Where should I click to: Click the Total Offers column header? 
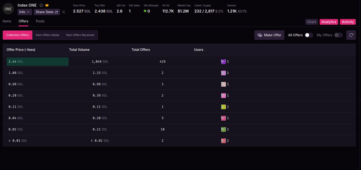(141, 50)
